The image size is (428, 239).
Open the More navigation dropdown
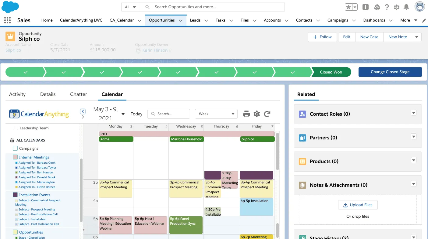[409, 20]
